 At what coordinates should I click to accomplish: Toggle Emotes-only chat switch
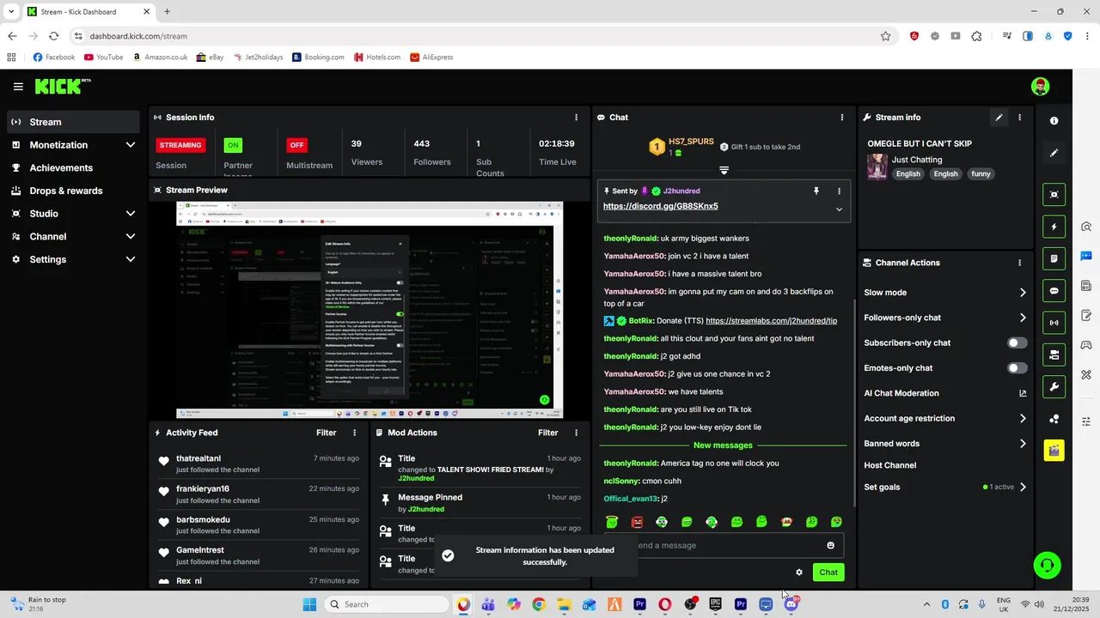[x=1017, y=368]
